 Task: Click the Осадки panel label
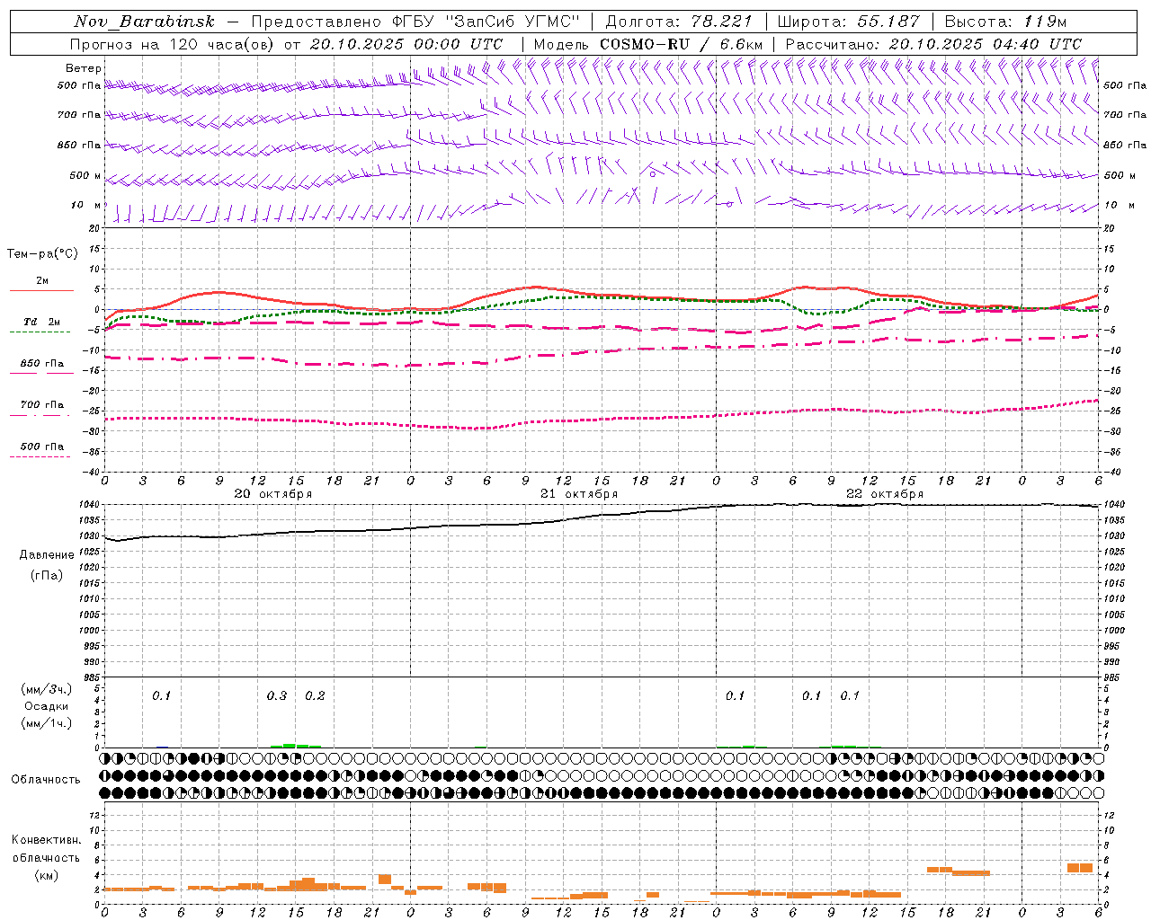[x=47, y=706]
